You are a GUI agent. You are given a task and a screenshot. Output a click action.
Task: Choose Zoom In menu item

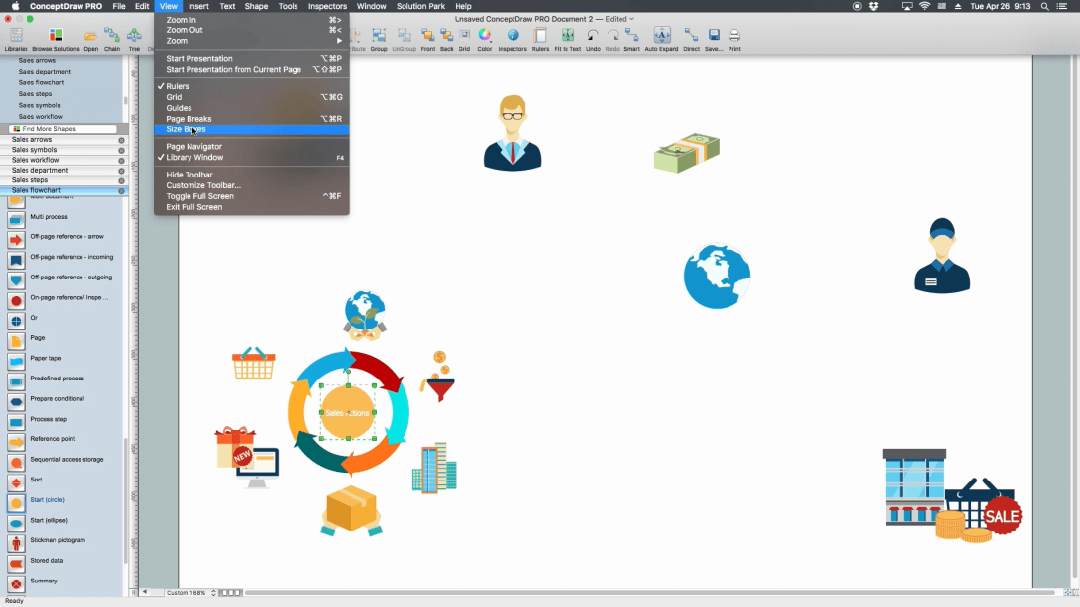pos(251,20)
